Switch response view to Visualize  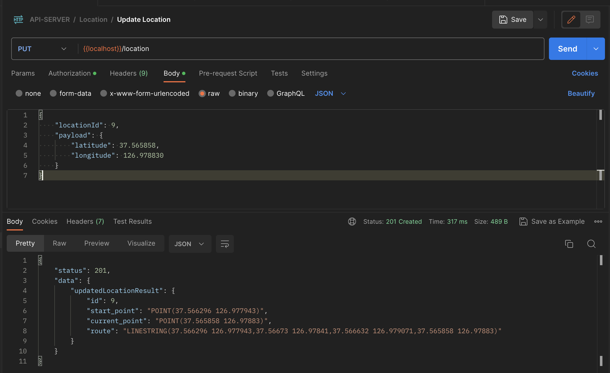pos(141,243)
